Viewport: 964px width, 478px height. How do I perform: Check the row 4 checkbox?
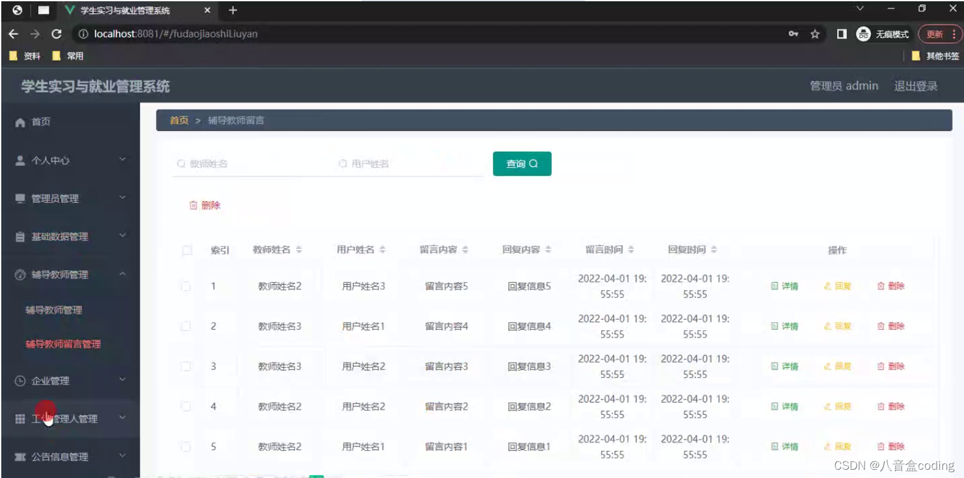click(x=186, y=406)
